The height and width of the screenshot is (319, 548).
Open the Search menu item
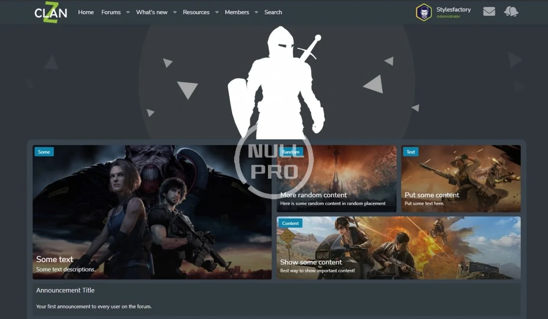(273, 12)
